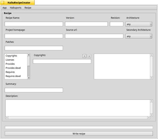
Task: Click the Description scroll left arrow
Action: tap(7, 118)
